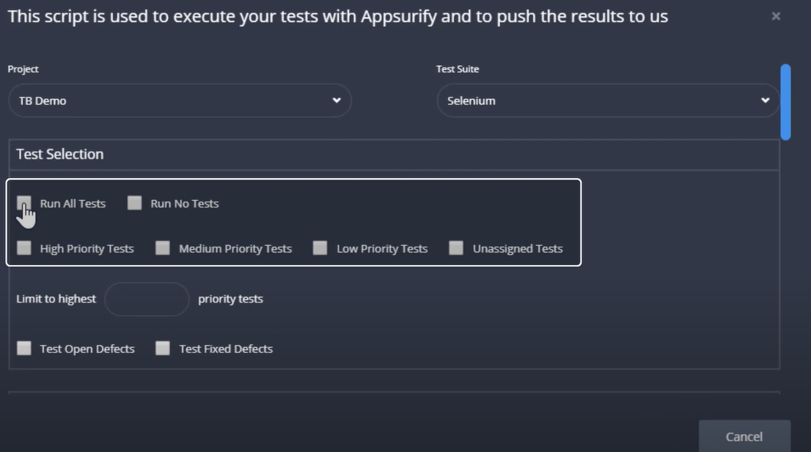This screenshot has width=811, height=452.
Task: Click the priority tests limit field
Action: pyautogui.click(x=147, y=299)
